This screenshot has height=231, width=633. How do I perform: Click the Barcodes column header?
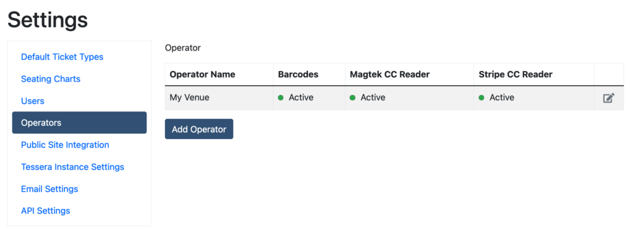point(299,75)
